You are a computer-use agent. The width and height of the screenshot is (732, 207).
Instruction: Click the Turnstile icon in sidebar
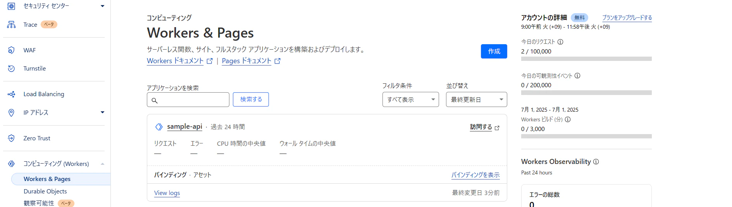pyautogui.click(x=11, y=68)
